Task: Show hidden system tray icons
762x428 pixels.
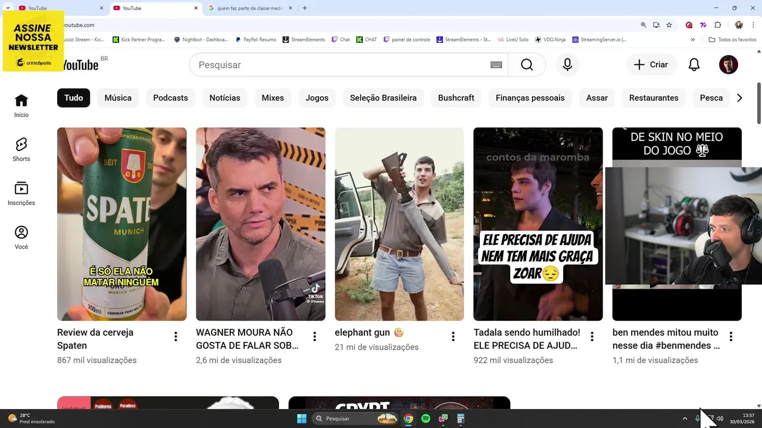Action: [x=685, y=418]
